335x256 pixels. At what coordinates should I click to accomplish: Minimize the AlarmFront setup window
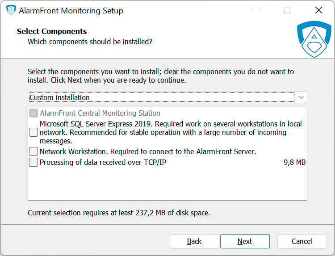click(256, 10)
